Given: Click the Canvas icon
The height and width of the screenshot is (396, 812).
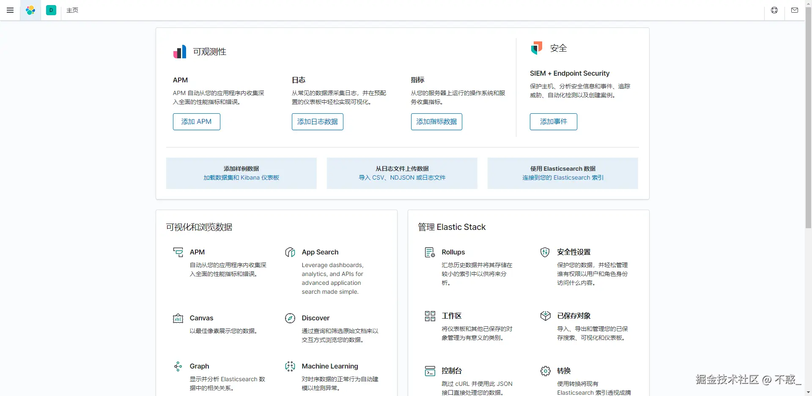Looking at the screenshot, I should pyautogui.click(x=178, y=318).
